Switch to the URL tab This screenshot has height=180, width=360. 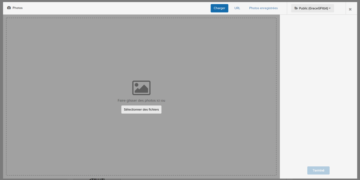pos(237,8)
